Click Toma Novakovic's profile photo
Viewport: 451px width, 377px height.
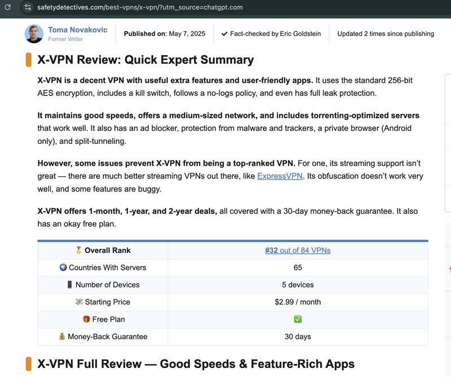(x=33, y=34)
